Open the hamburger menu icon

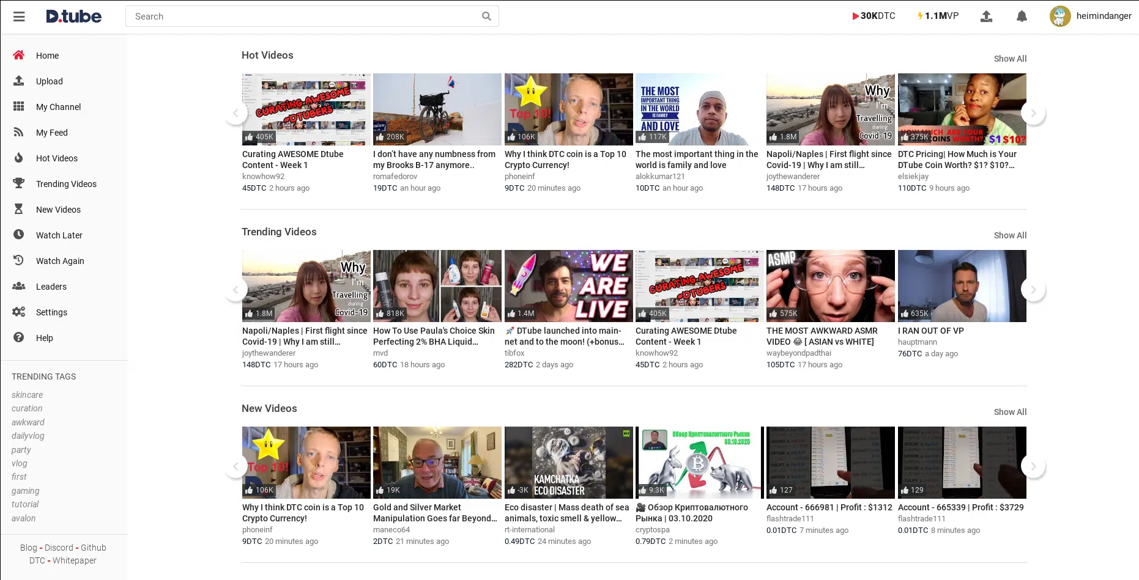[19, 17]
